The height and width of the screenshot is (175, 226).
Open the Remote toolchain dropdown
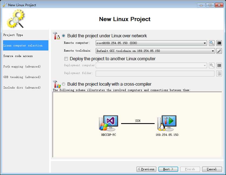pos(155,51)
